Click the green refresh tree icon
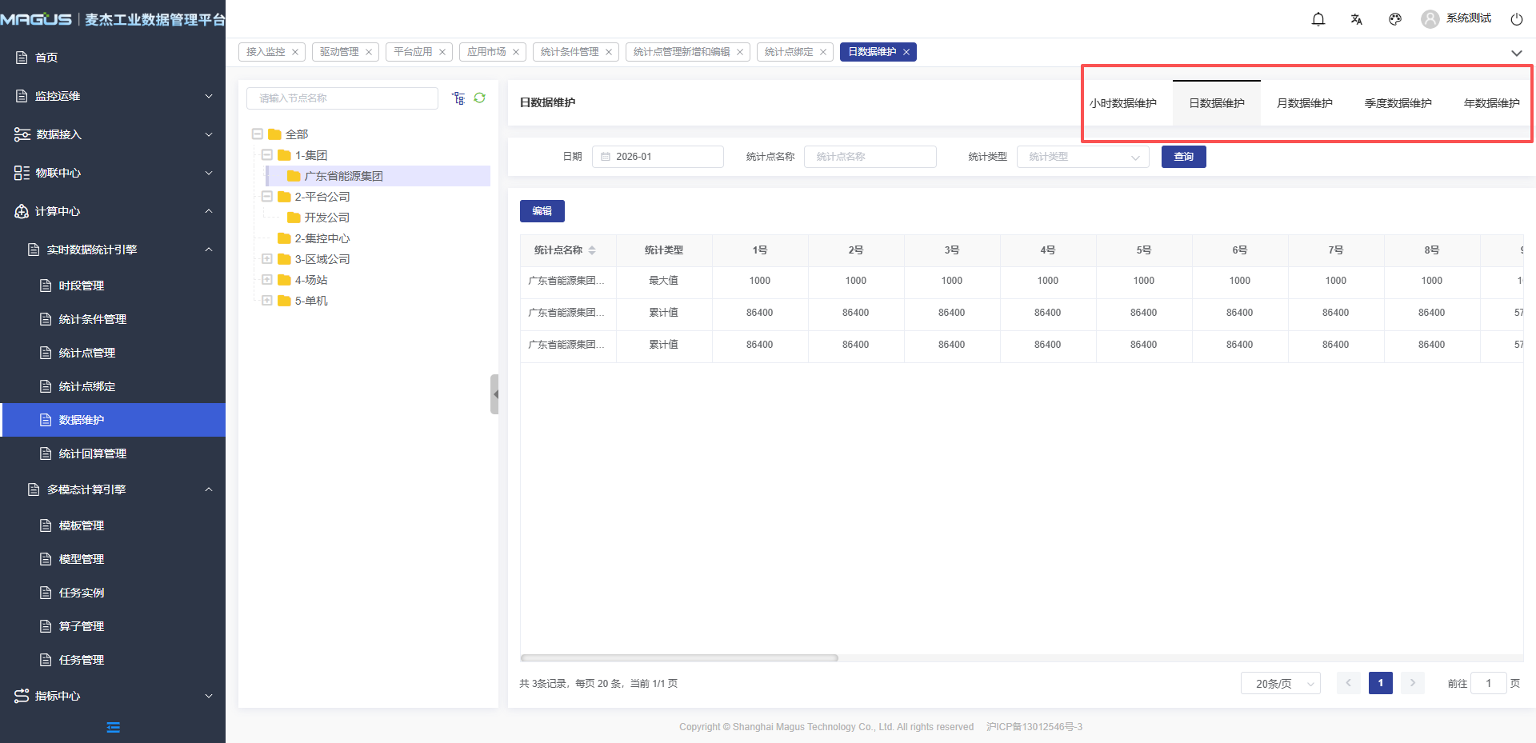 tap(480, 98)
